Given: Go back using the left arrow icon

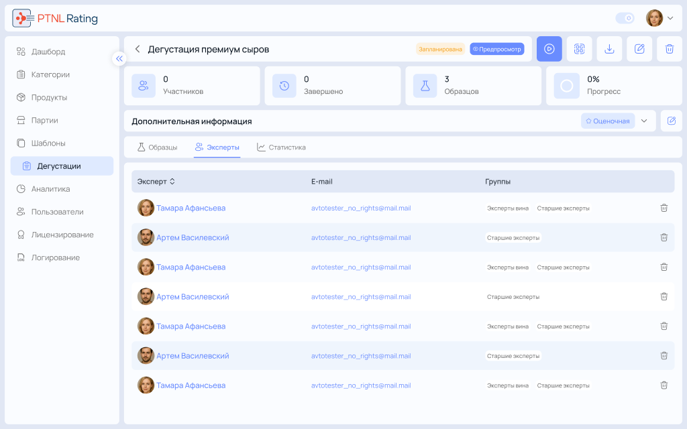Looking at the screenshot, I should click(137, 49).
